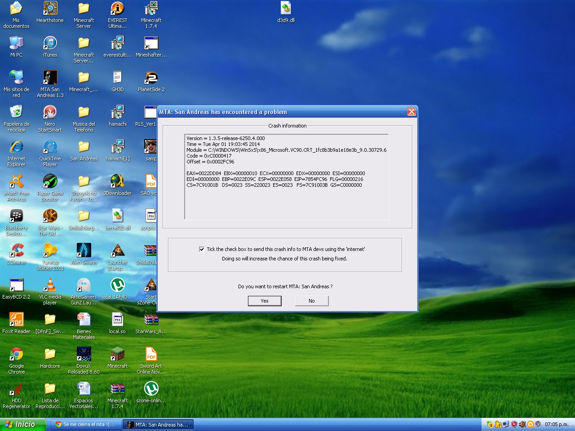Image resolution: width=575 pixels, height=431 pixels.
Task: Select the TuneUp Utilities 2011 shortcut
Action: tap(50, 257)
